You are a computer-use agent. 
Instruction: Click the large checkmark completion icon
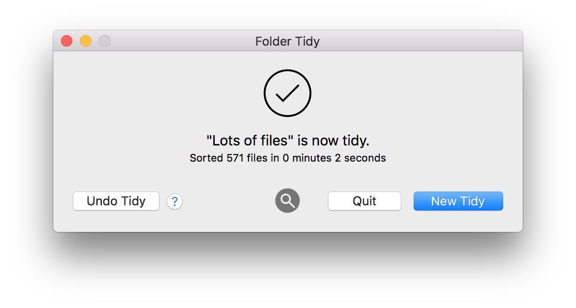tap(288, 93)
